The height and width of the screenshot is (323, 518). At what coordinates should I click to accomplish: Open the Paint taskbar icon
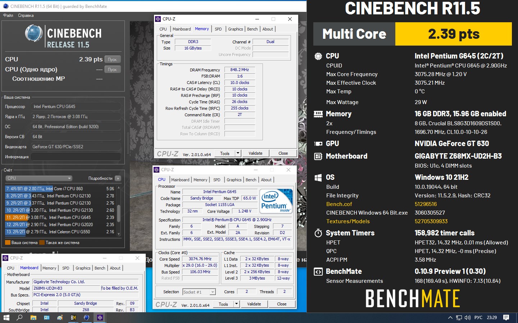[60, 318]
